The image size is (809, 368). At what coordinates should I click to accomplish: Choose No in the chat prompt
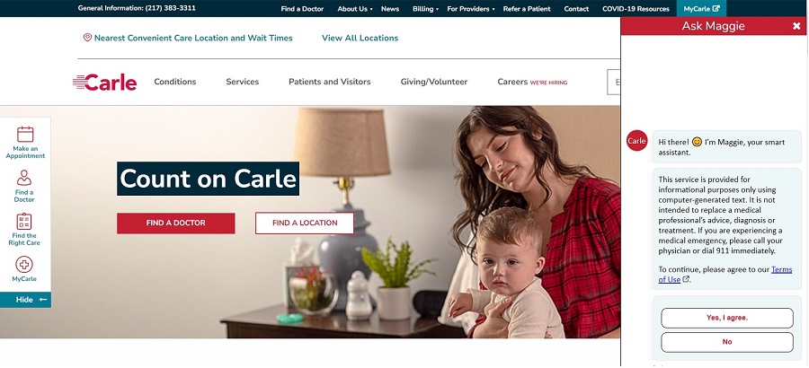point(727,342)
